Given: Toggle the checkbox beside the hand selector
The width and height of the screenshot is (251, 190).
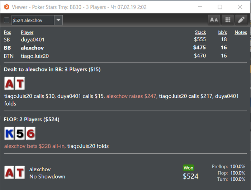Looking at the screenshot, I should (6, 20).
